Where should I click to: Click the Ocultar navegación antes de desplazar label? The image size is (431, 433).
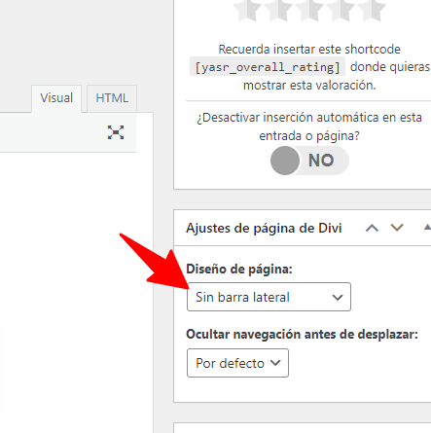coord(303,335)
